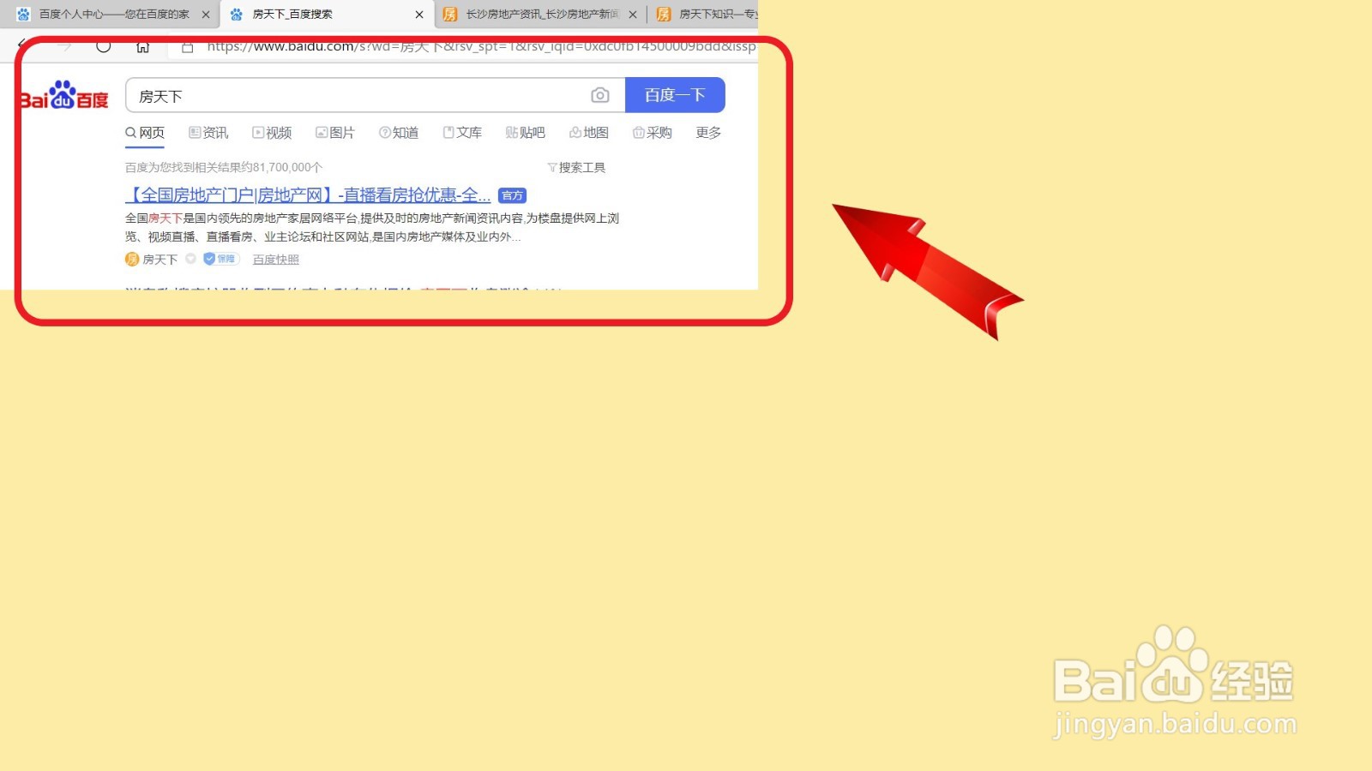
Task: Reload the page with the refresh icon
Action: 104,46
